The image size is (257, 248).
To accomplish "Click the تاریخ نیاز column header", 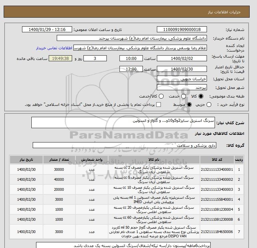I will [x=26, y=160].
